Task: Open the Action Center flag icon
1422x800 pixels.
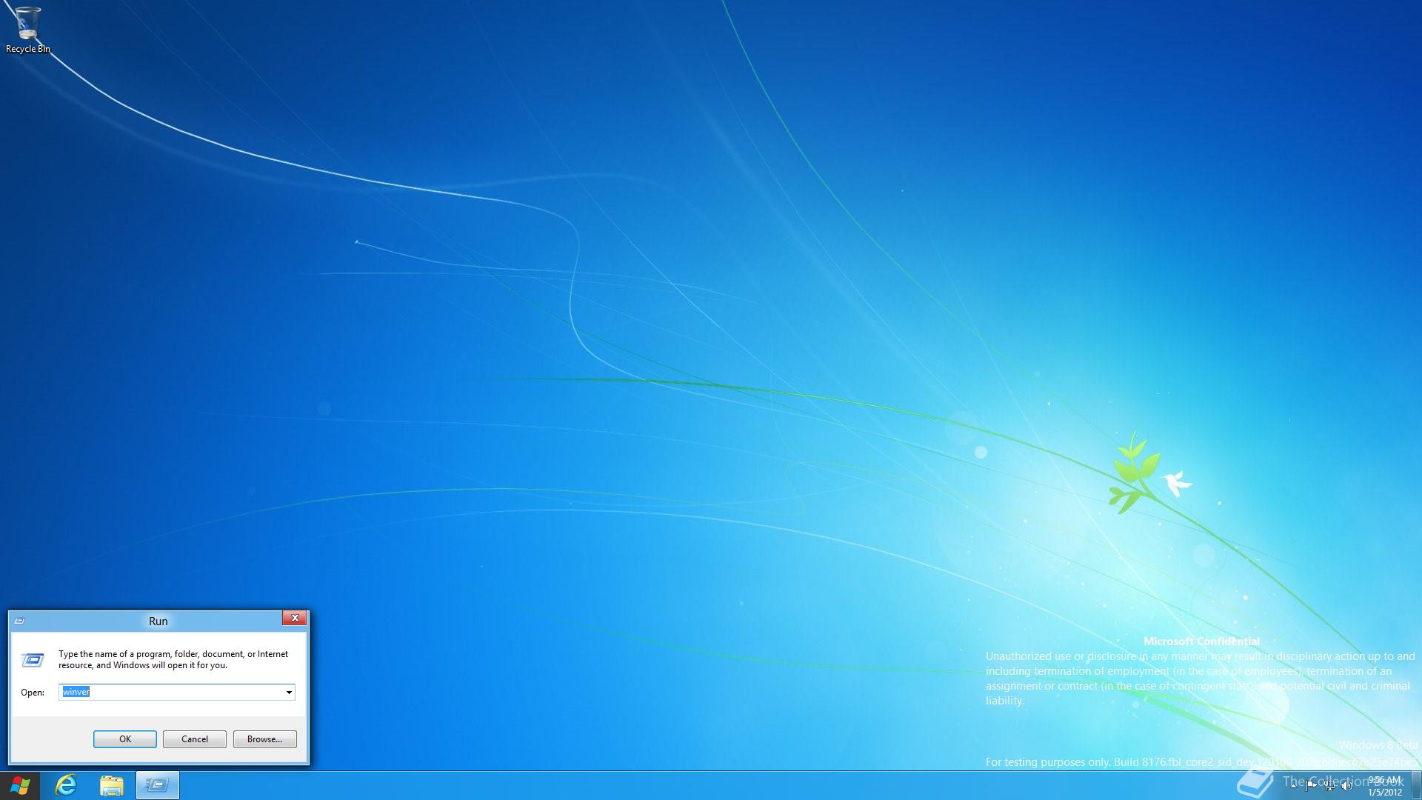Action: tap(1311, 785)
